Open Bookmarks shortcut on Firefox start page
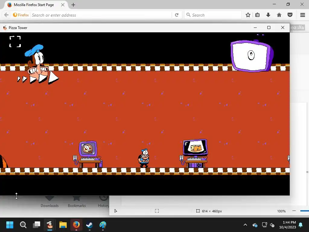 77,201
